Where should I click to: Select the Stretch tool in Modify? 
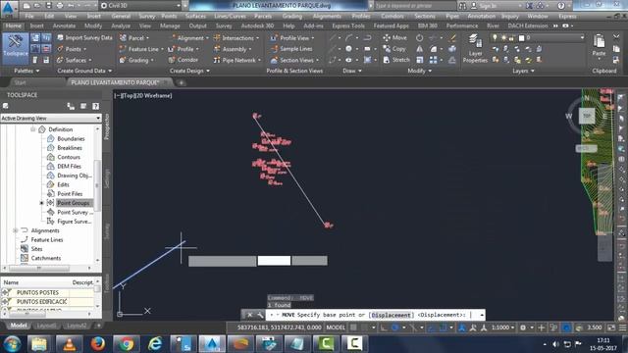pos(396,60)
